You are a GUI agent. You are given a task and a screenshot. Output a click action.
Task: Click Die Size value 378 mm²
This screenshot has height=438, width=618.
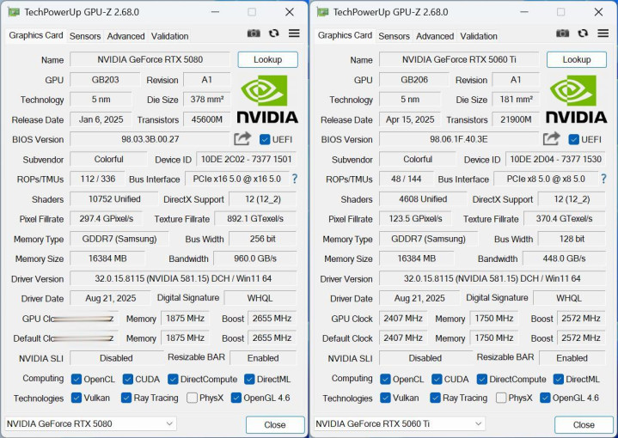(x=207, y=100)
